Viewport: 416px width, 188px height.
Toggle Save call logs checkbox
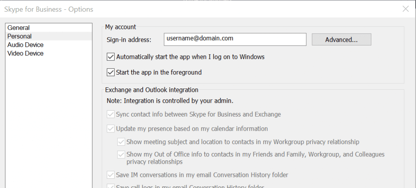(110, 186)
